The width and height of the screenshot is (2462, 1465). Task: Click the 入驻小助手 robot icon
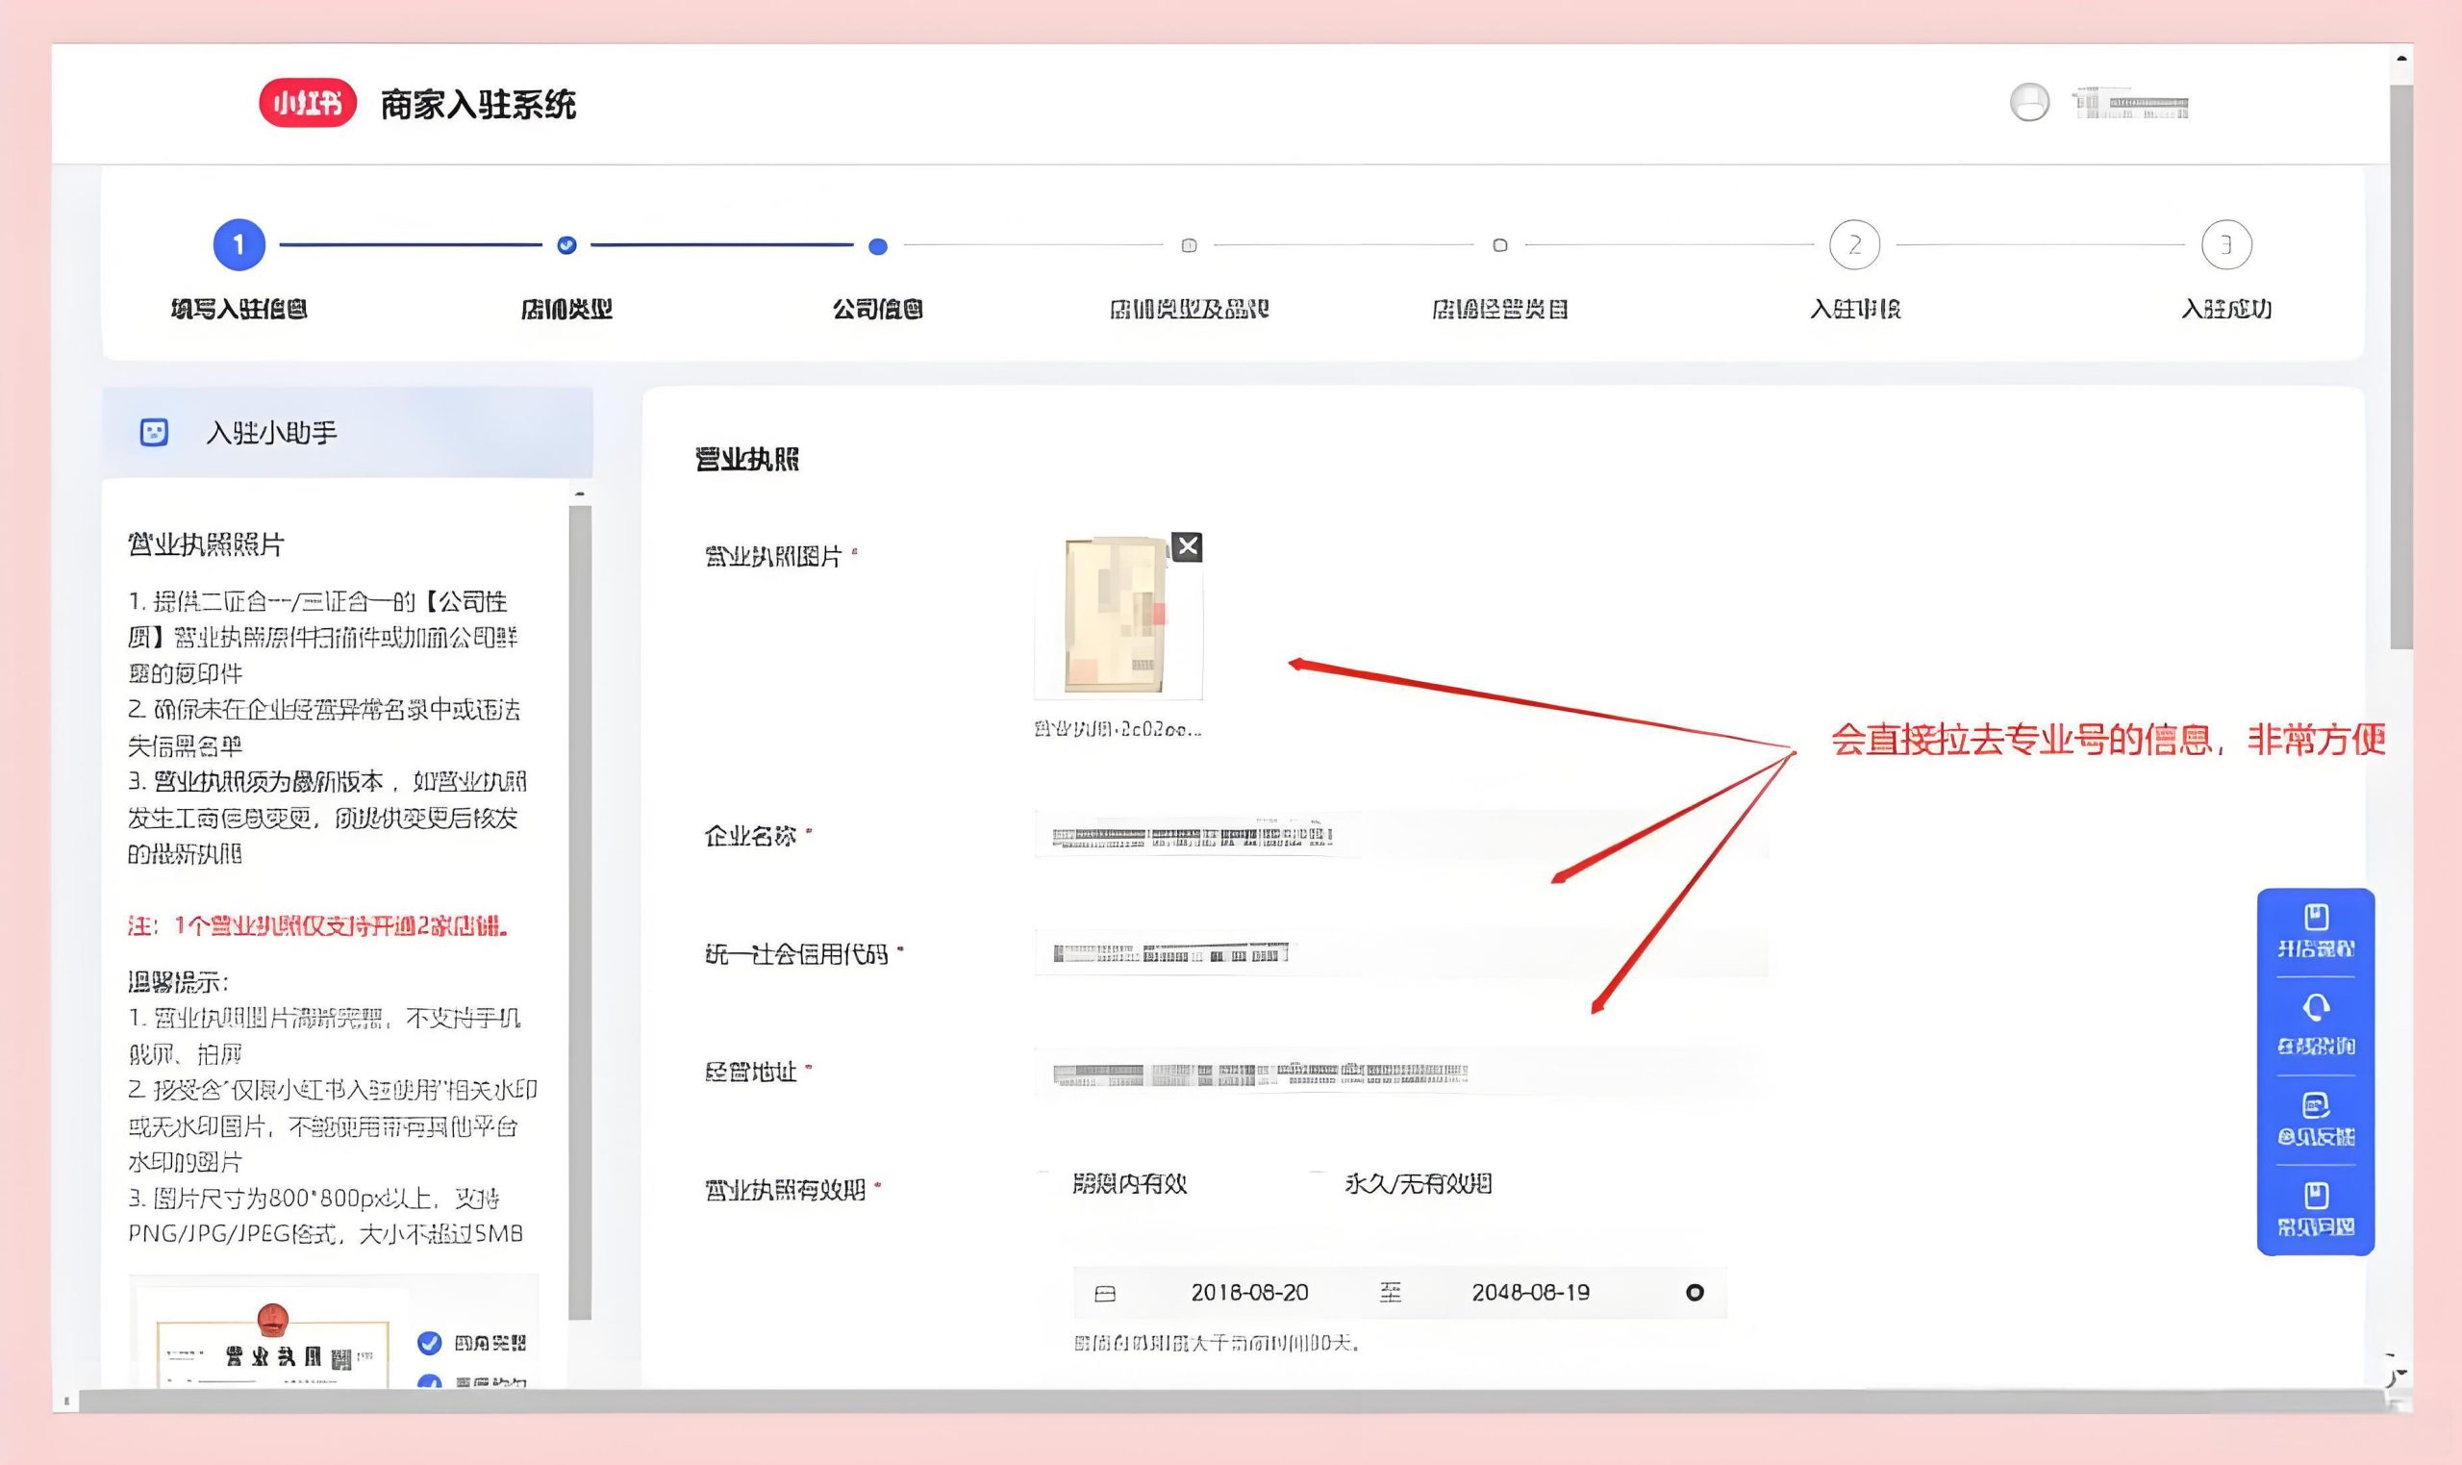tap(154, 433)
